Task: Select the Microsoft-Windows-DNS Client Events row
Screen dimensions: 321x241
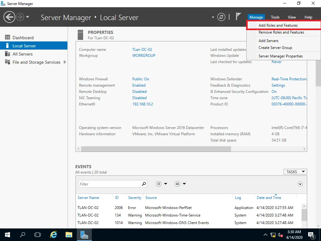Action: pyautogui.click(x=188, y=223)
